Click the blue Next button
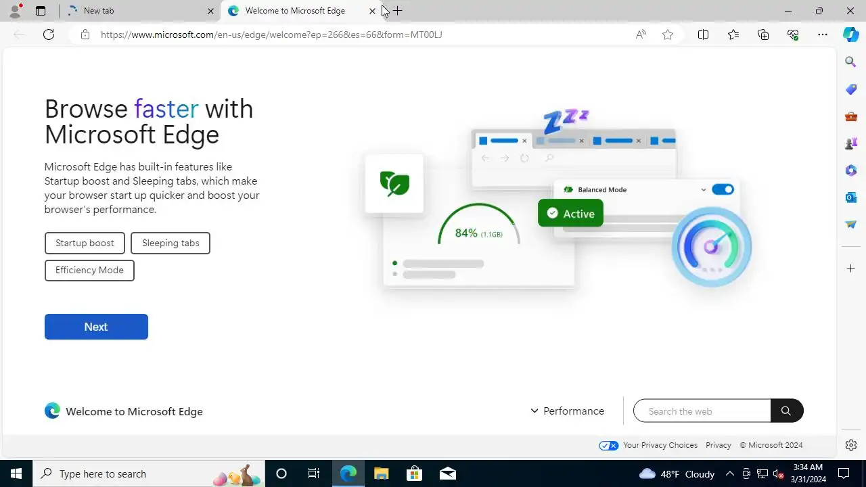The height and width of the screenshot is (487, 866). click(x=96, y=327)
